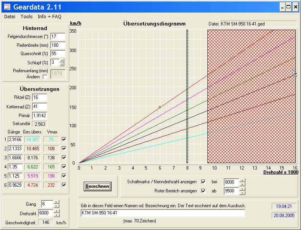Open the Tools menu

click(27, 17)
